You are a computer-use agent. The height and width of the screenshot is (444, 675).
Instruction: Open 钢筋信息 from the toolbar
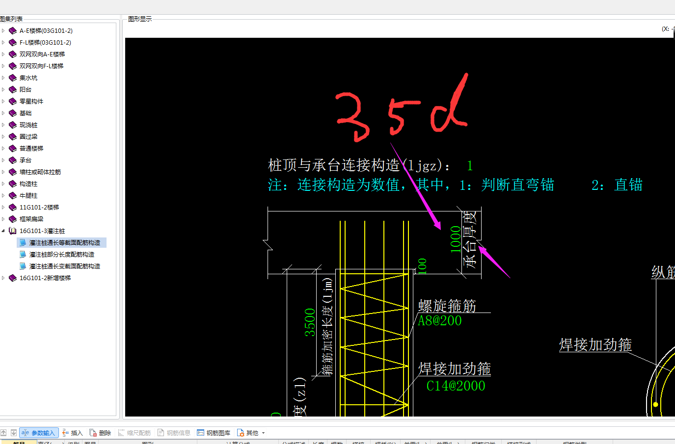174,433
